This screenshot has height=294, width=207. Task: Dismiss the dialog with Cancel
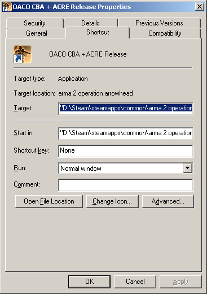coord(135,282)
